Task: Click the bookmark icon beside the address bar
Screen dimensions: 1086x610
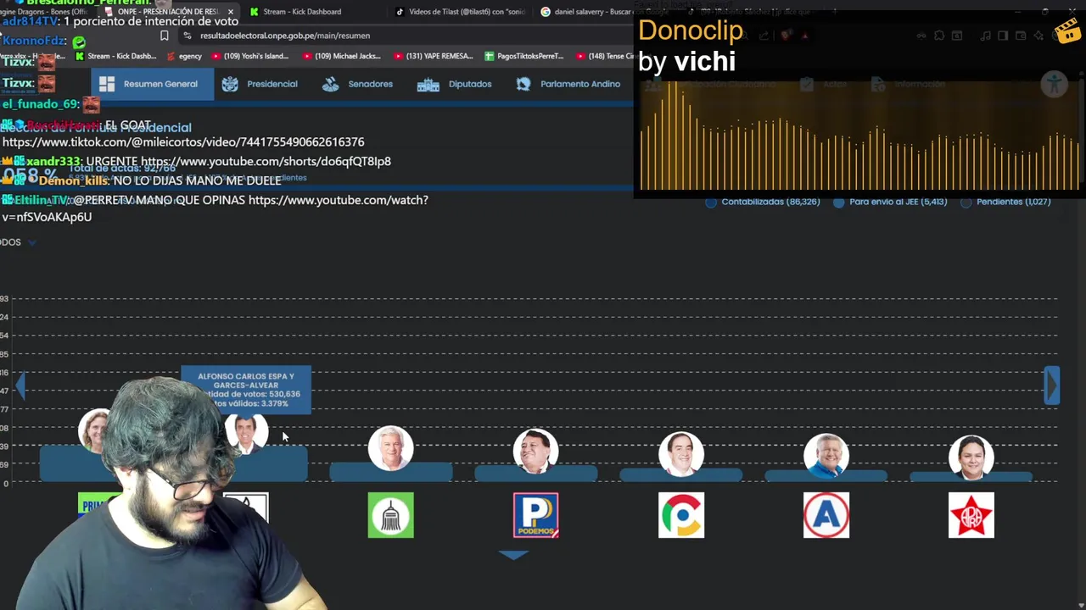Action: (x=165, y=36)
